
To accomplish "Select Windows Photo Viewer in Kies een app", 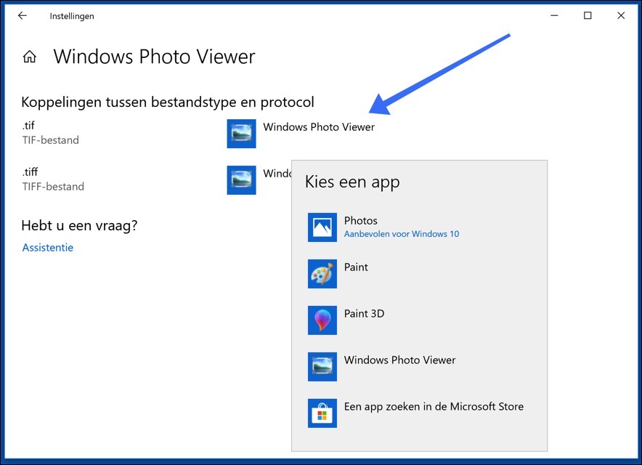I will point(419,367).
